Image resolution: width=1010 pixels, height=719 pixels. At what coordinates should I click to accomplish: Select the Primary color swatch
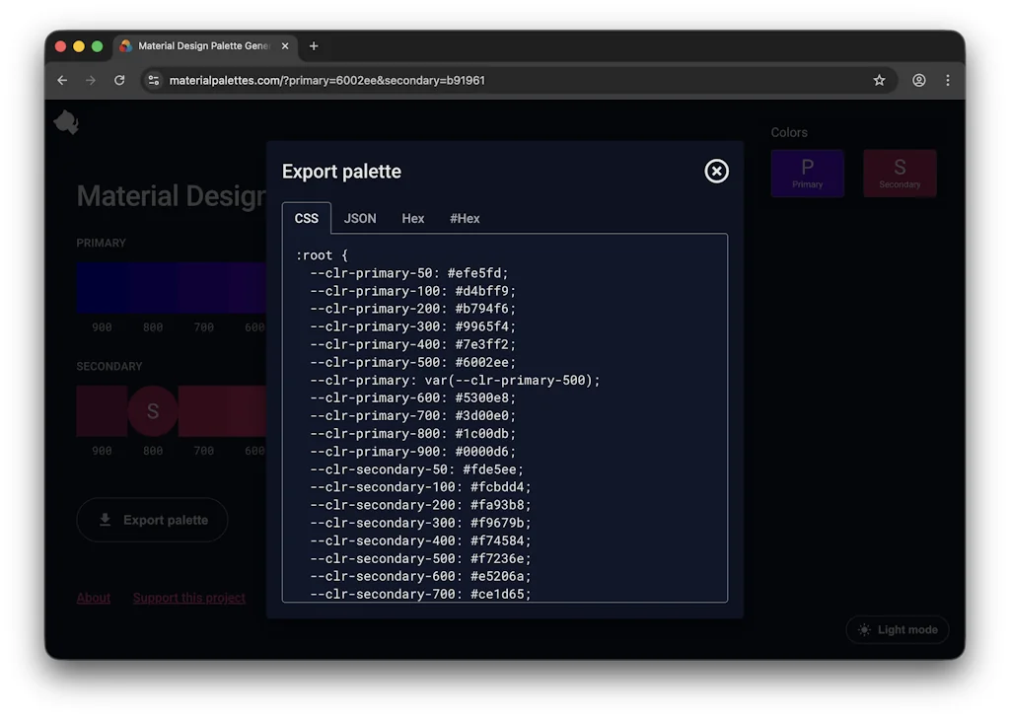808,173
